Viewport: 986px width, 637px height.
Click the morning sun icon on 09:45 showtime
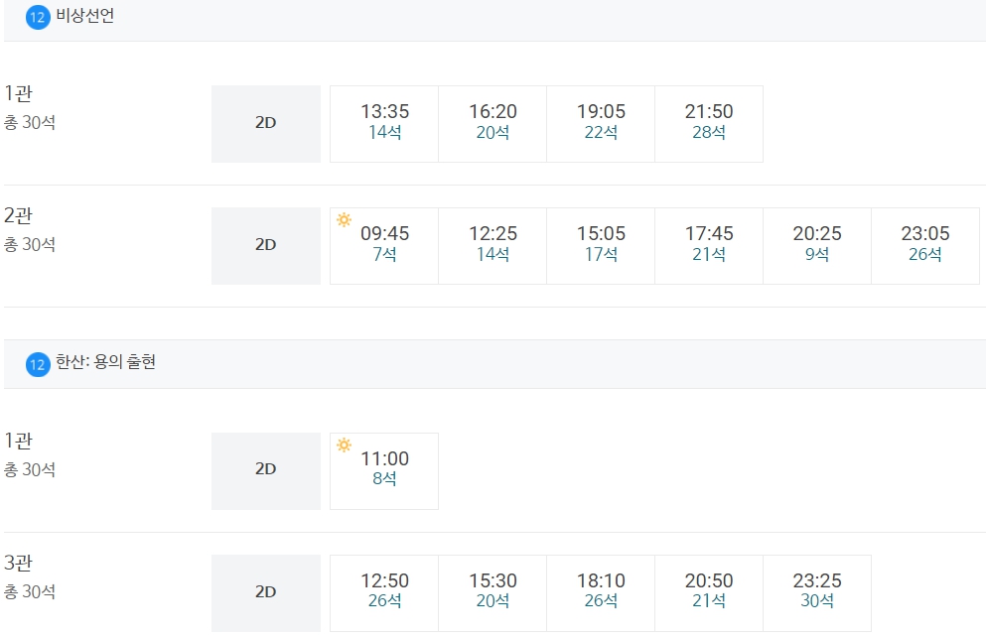coord(344,220)
